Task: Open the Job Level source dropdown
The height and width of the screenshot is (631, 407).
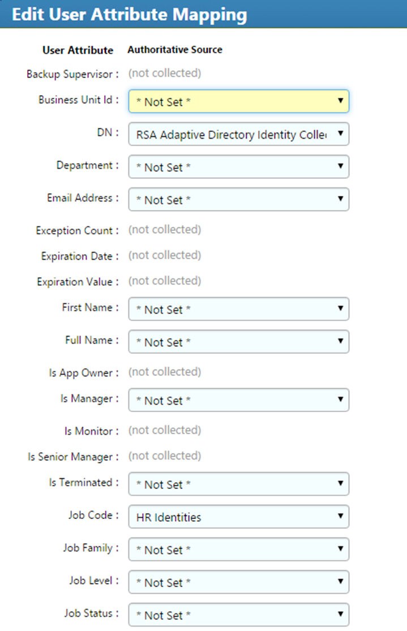Action: coord(238,582)
